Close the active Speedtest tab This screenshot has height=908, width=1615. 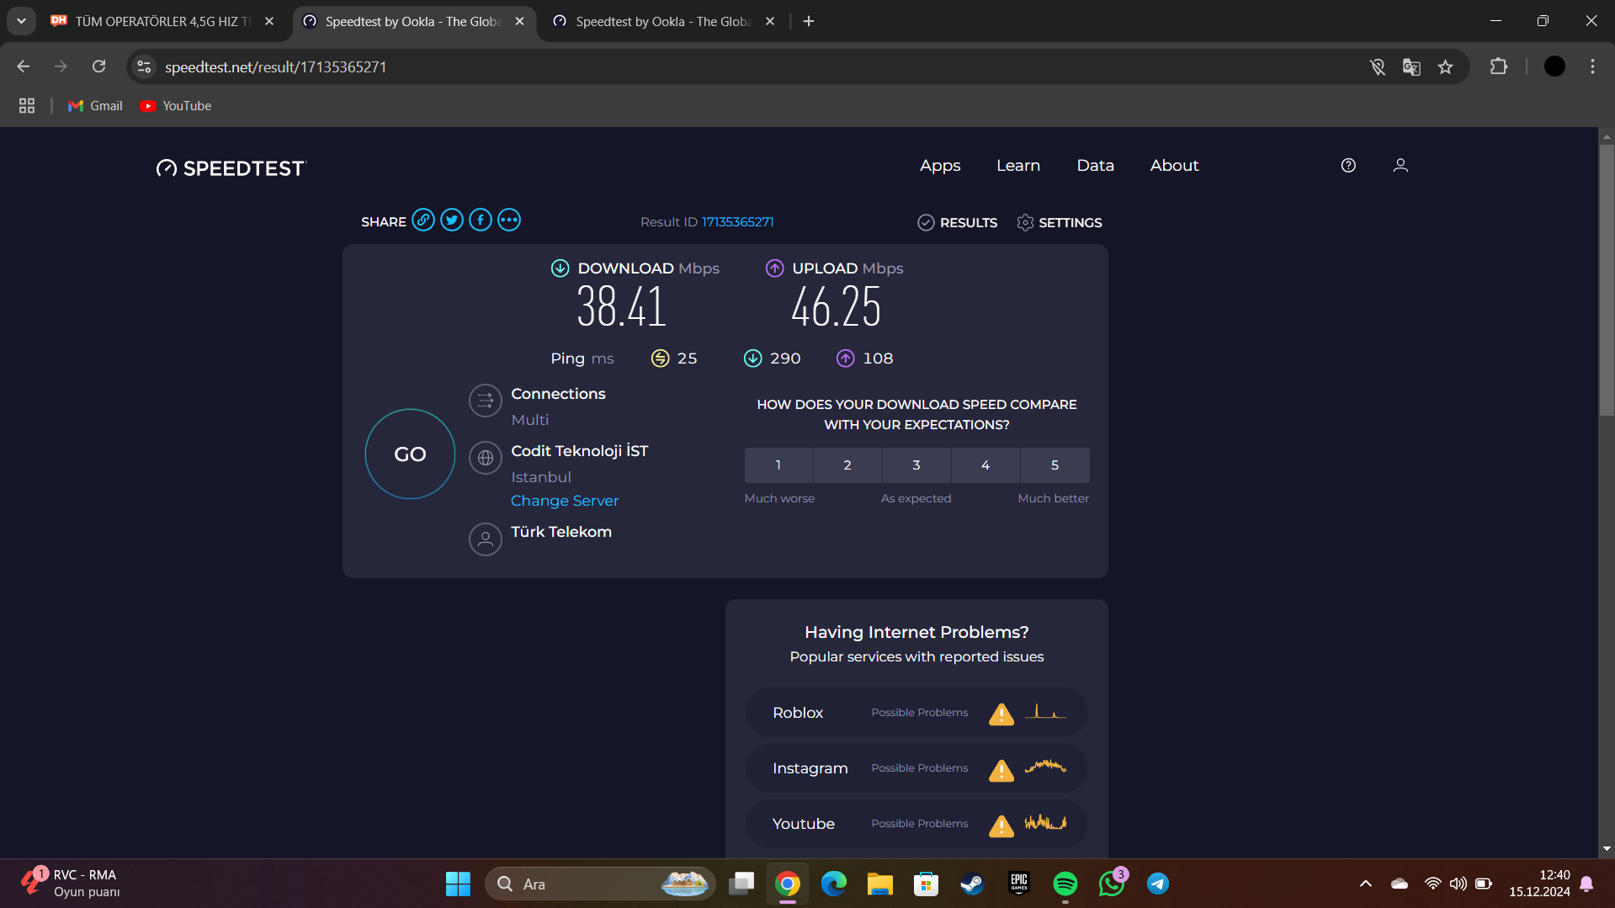(x=519, y=21)
